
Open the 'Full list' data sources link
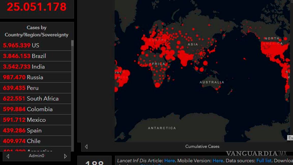[264, 161]
